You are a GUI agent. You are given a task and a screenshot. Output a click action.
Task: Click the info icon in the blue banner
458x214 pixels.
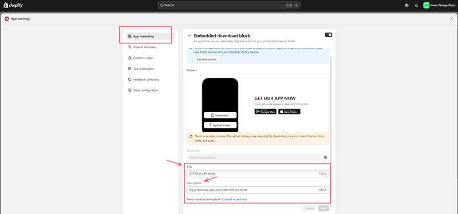[x=191, y=49]
